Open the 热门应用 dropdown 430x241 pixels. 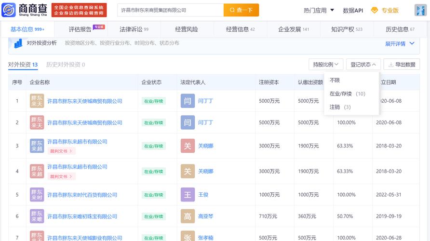pos(319,11)
